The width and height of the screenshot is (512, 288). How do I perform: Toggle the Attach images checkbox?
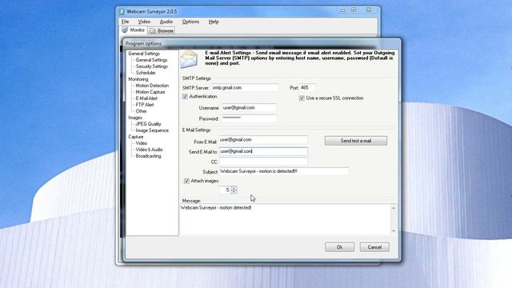point(186,181)
